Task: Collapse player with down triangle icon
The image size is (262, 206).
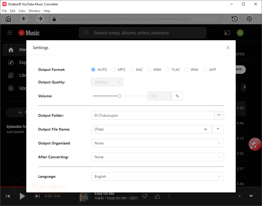Action: 251,196
